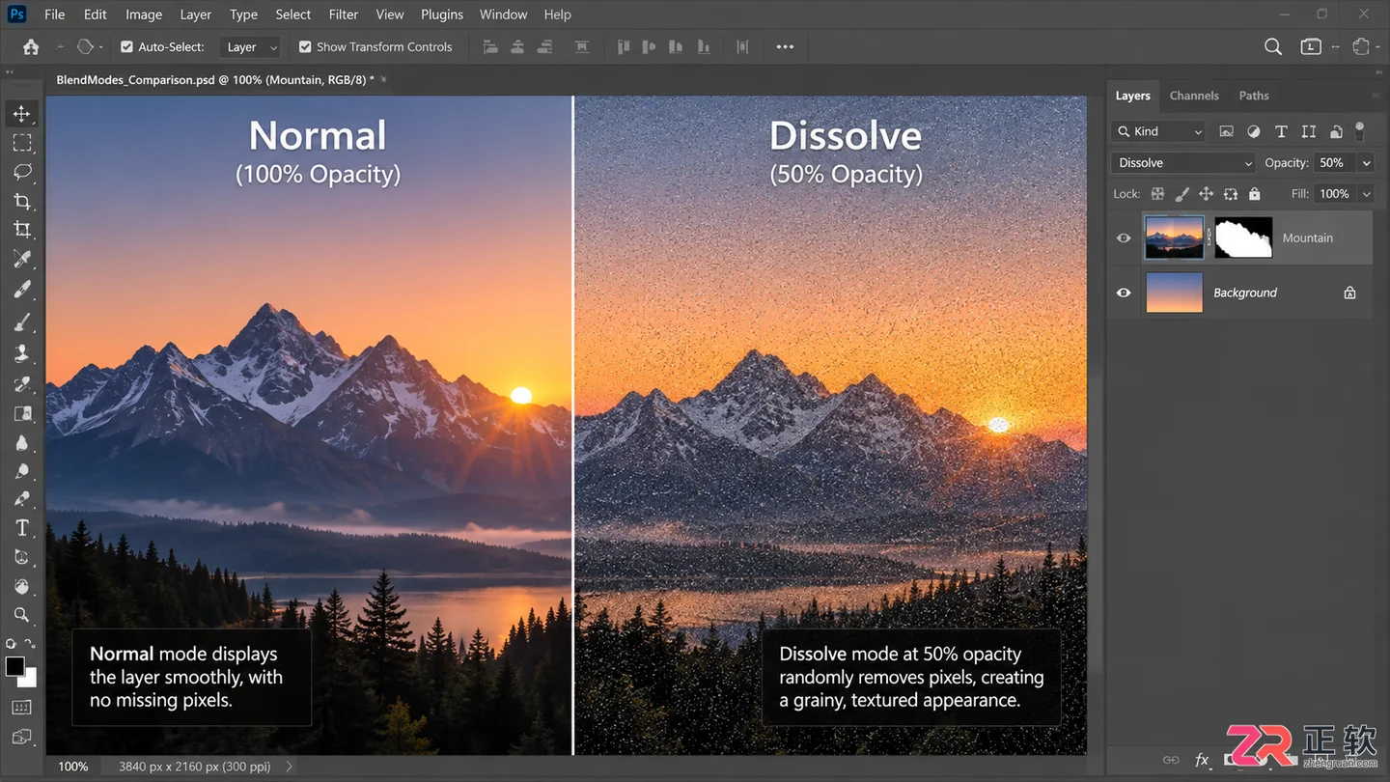Select the Crop tool
This screenshot has width=1390, height=782.
click(x=21, y=201)
